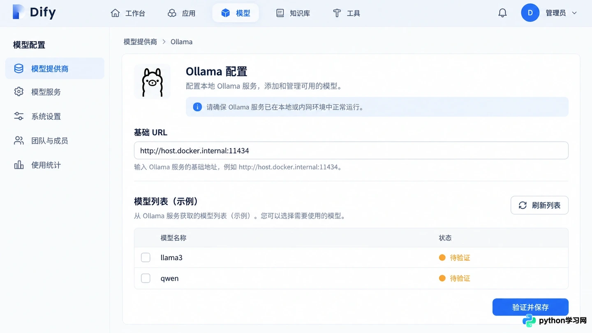Click the 刷新列表 button
Screen dimensions: 592x333
pyautogui.click(x=539, y=205)
